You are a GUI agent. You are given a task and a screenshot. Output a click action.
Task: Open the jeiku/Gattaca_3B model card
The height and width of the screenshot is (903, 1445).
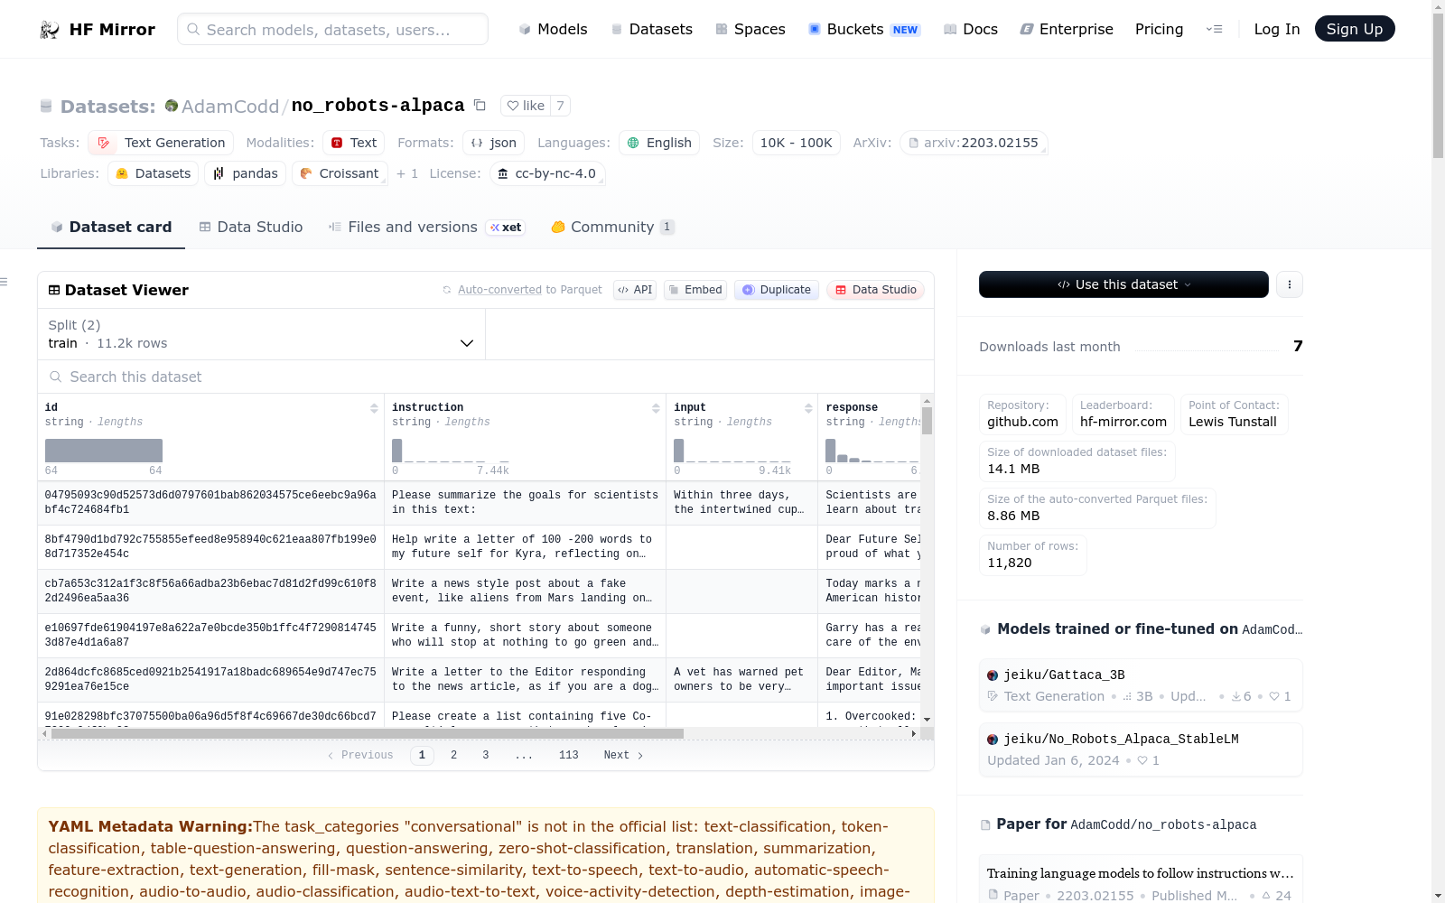[x=1141, y=685]
